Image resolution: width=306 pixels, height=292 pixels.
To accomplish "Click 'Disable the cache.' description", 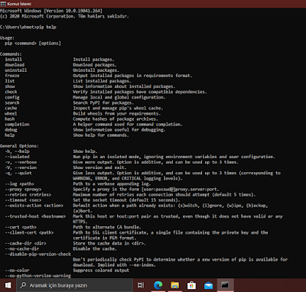I will [95, 248].
